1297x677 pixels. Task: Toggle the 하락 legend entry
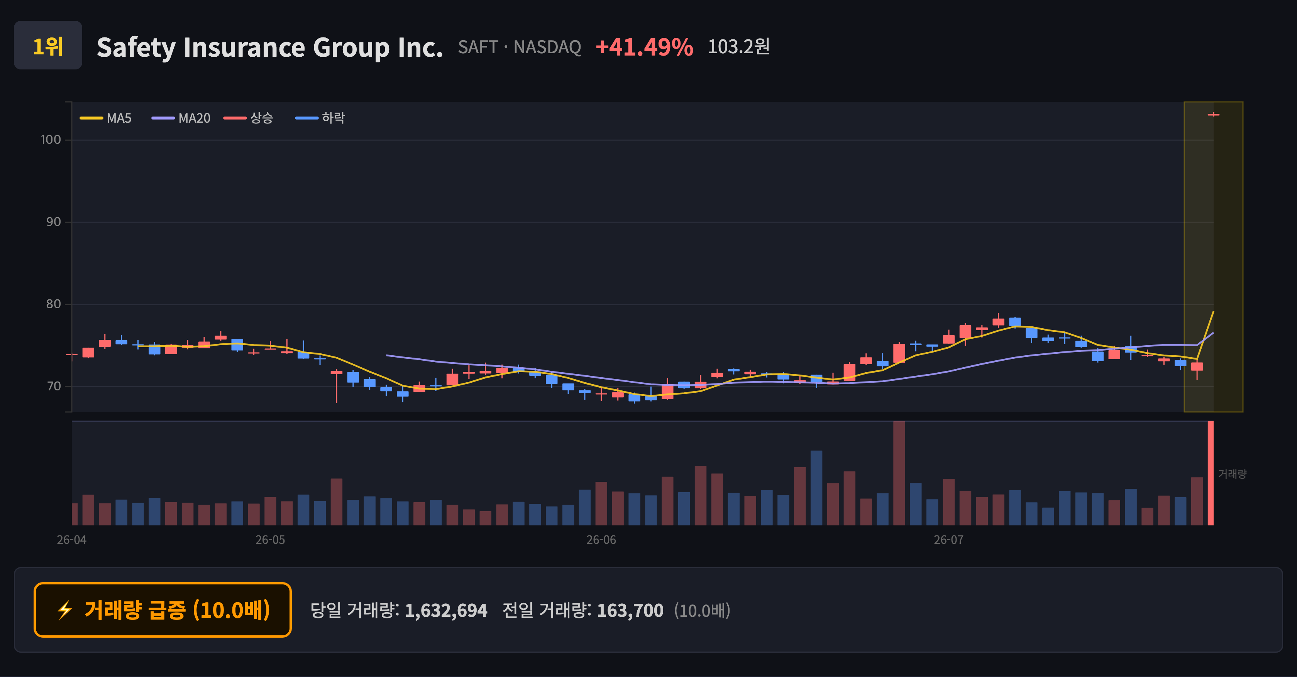point(320,118)
